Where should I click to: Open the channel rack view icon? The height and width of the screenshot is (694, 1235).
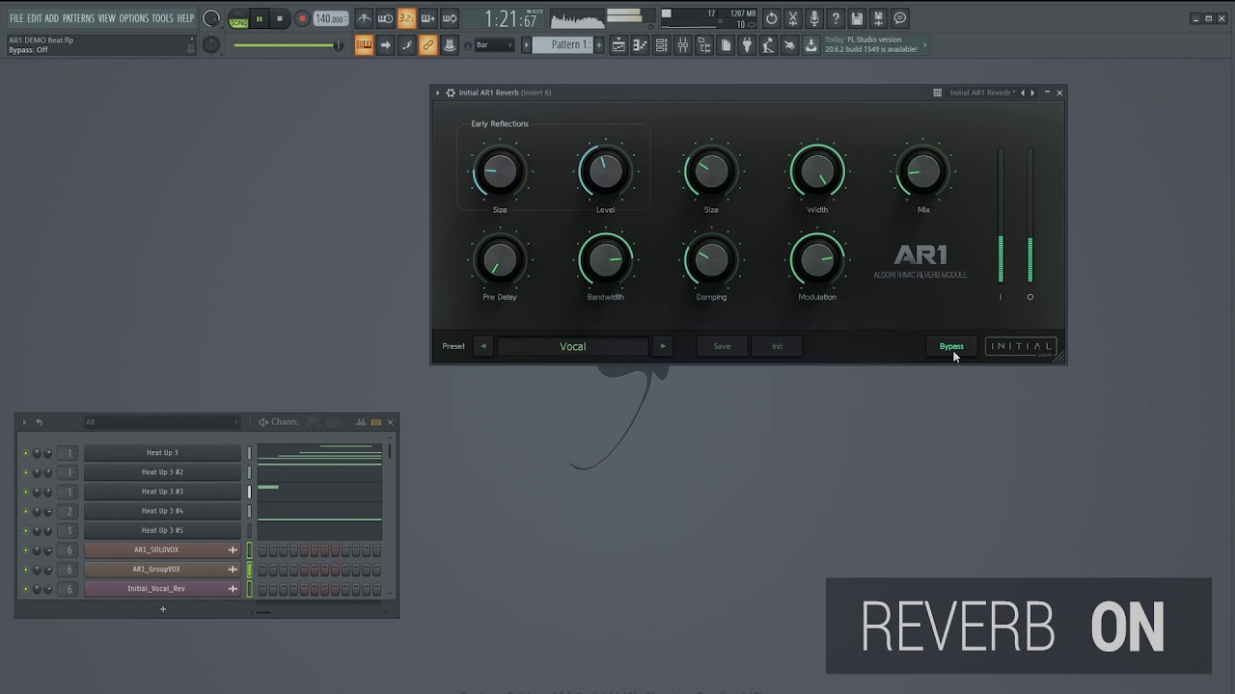(661, 44)
